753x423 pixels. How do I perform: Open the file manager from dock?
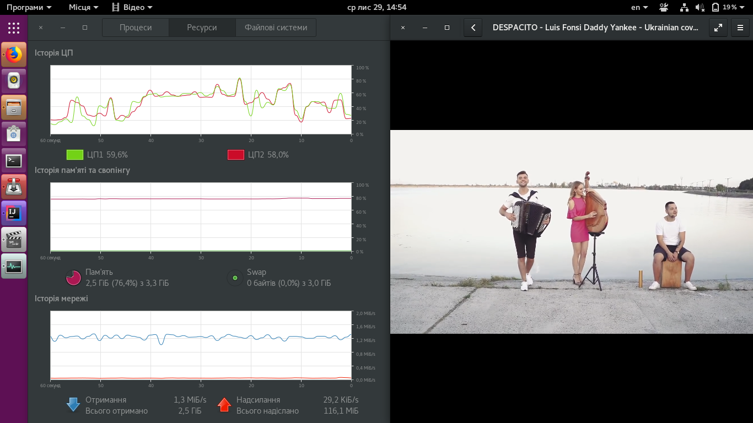point(14,107)
